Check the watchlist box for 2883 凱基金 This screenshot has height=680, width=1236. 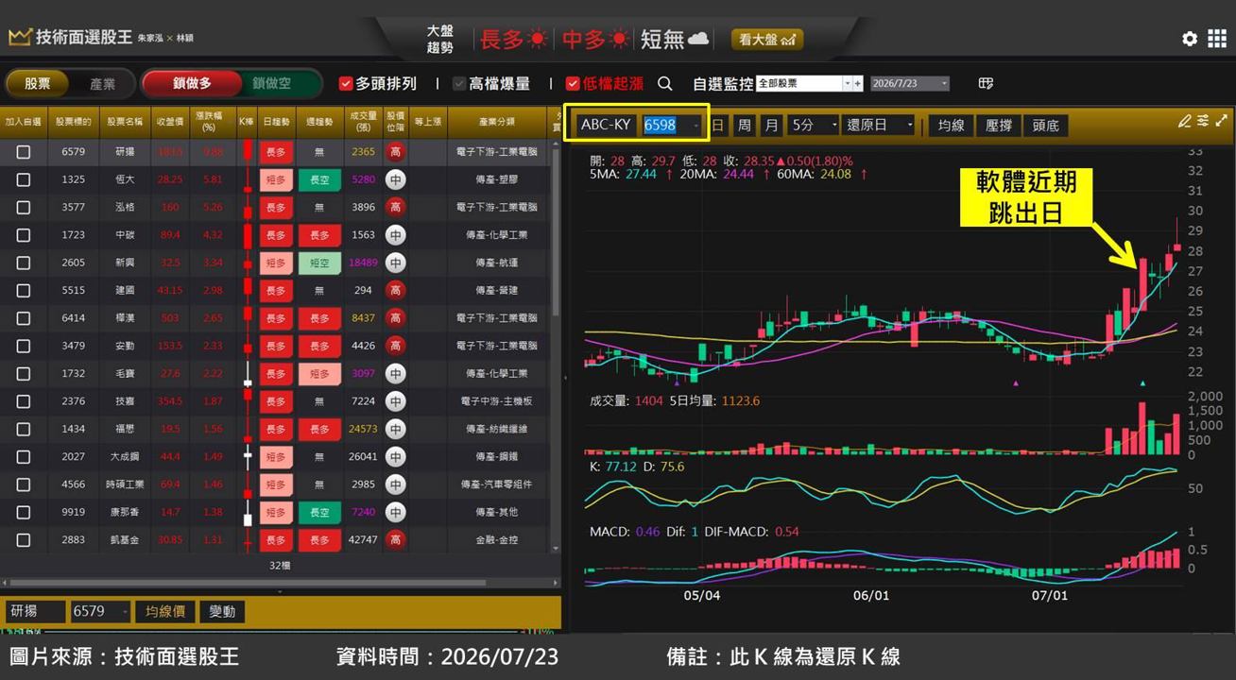point(24,540)
